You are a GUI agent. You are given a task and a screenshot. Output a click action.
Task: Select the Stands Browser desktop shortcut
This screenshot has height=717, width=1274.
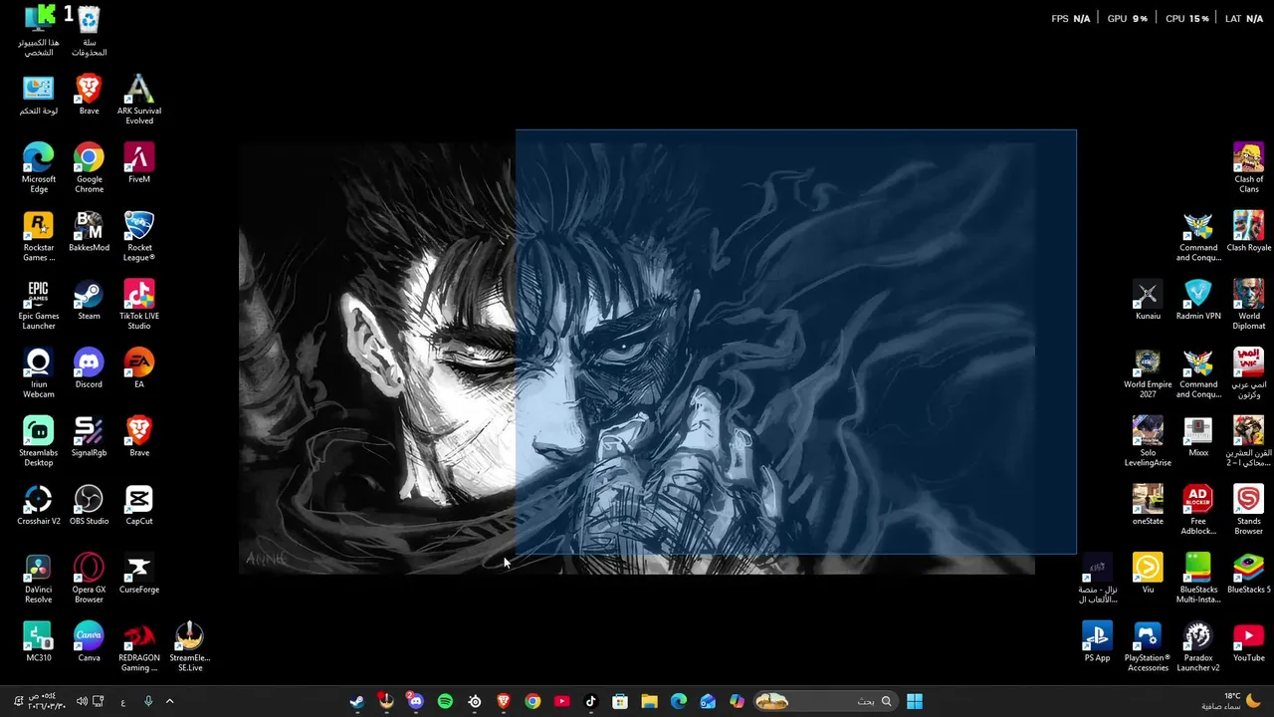1248,510
